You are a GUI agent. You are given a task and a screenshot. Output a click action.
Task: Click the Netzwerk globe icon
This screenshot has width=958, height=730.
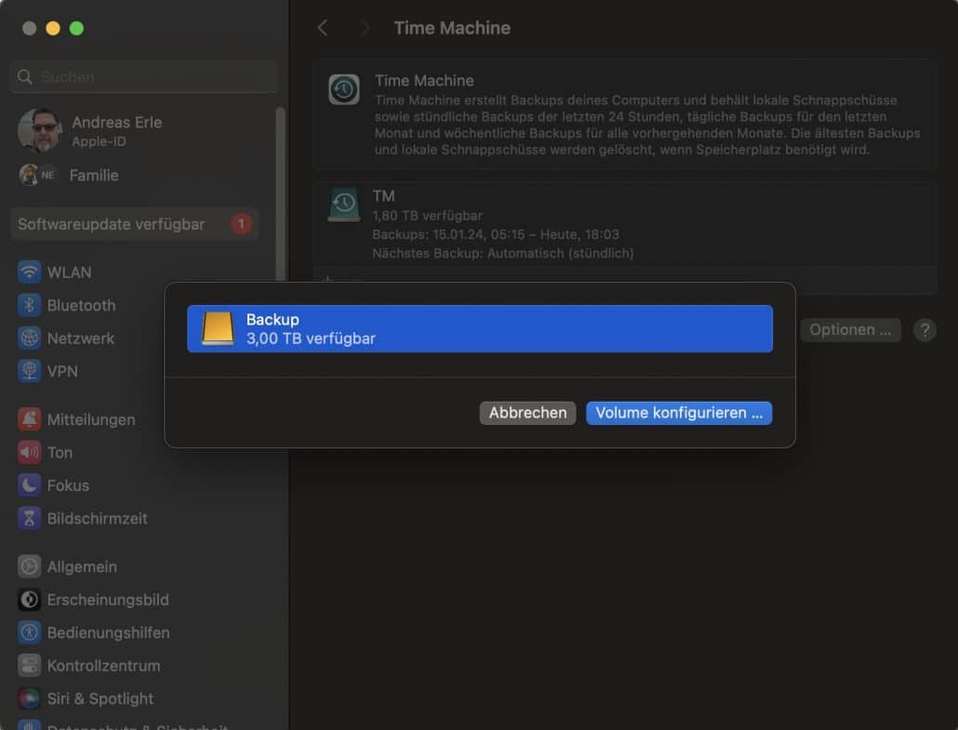pos(29,338)
